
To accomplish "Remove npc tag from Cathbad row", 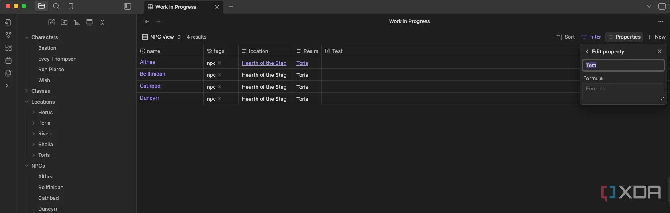I will 219,87.
